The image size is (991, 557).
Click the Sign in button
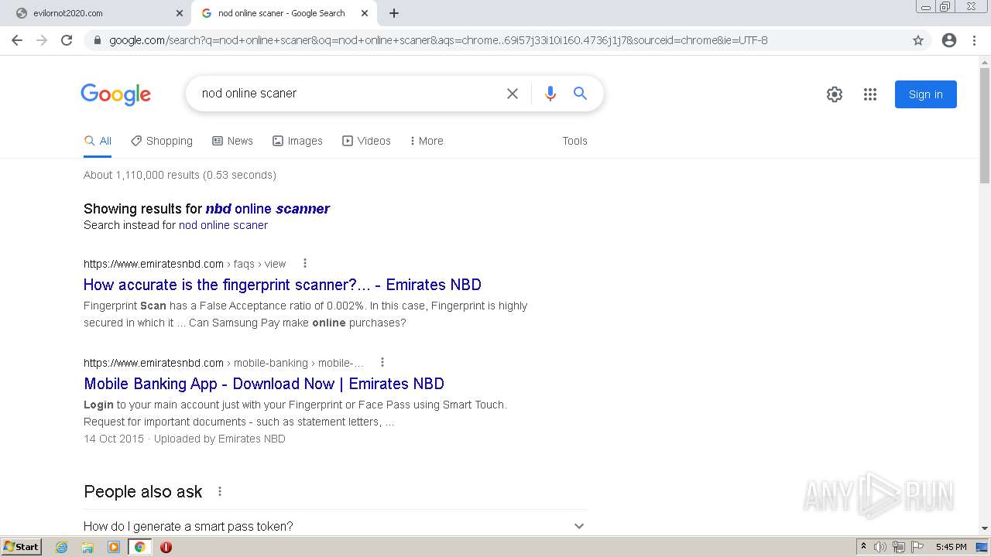(x=926, y=94)
